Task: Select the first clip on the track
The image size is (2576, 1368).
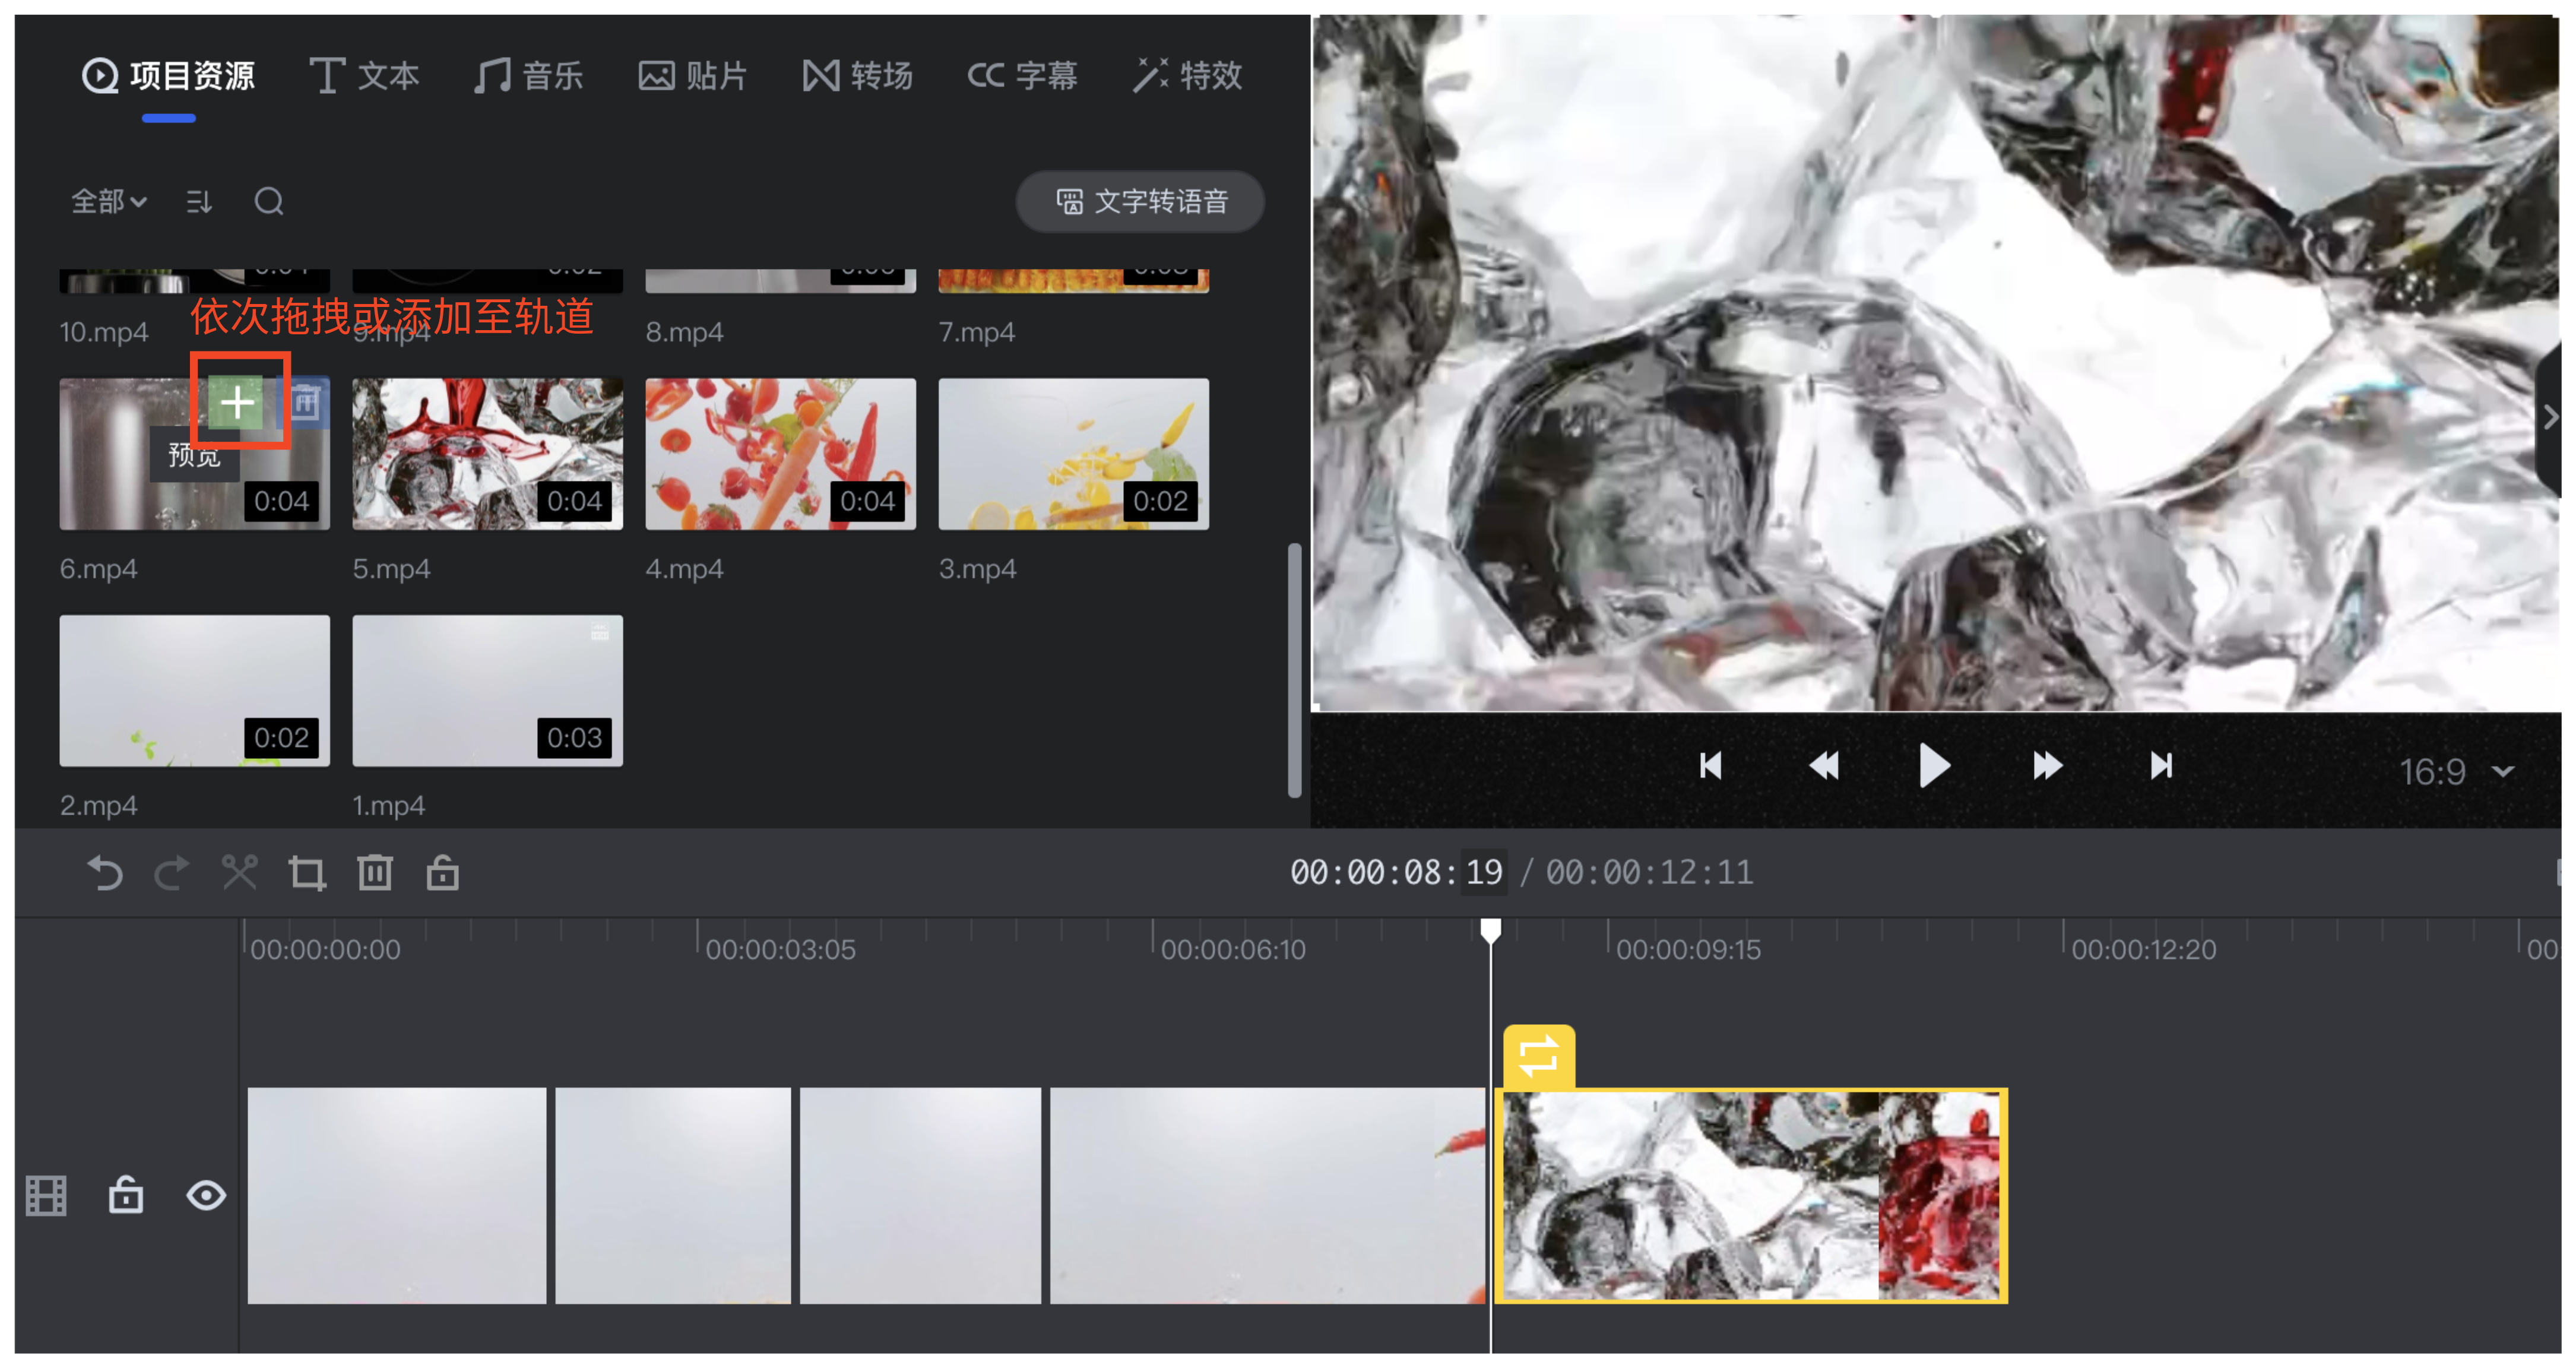Action: pyautogui.click(x=397, y=1195)
